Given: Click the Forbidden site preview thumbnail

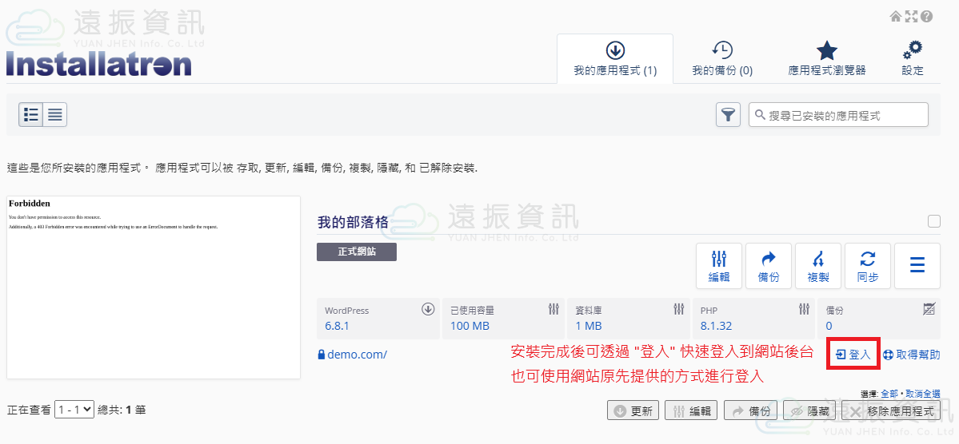Looking at the screenshot, I should click(154, 287).
